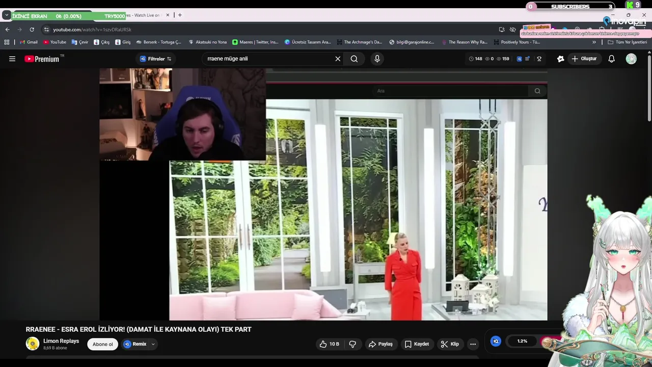Clear the search box text
The height and width of the screenshot is (367, 652).
click(338, 59)
